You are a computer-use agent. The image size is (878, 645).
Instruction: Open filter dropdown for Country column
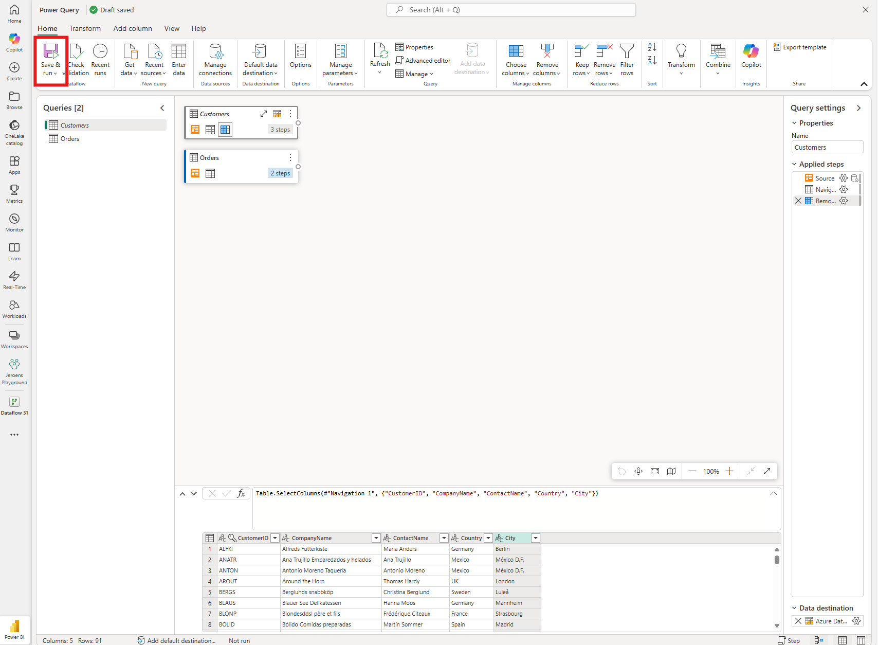[488, 538]
